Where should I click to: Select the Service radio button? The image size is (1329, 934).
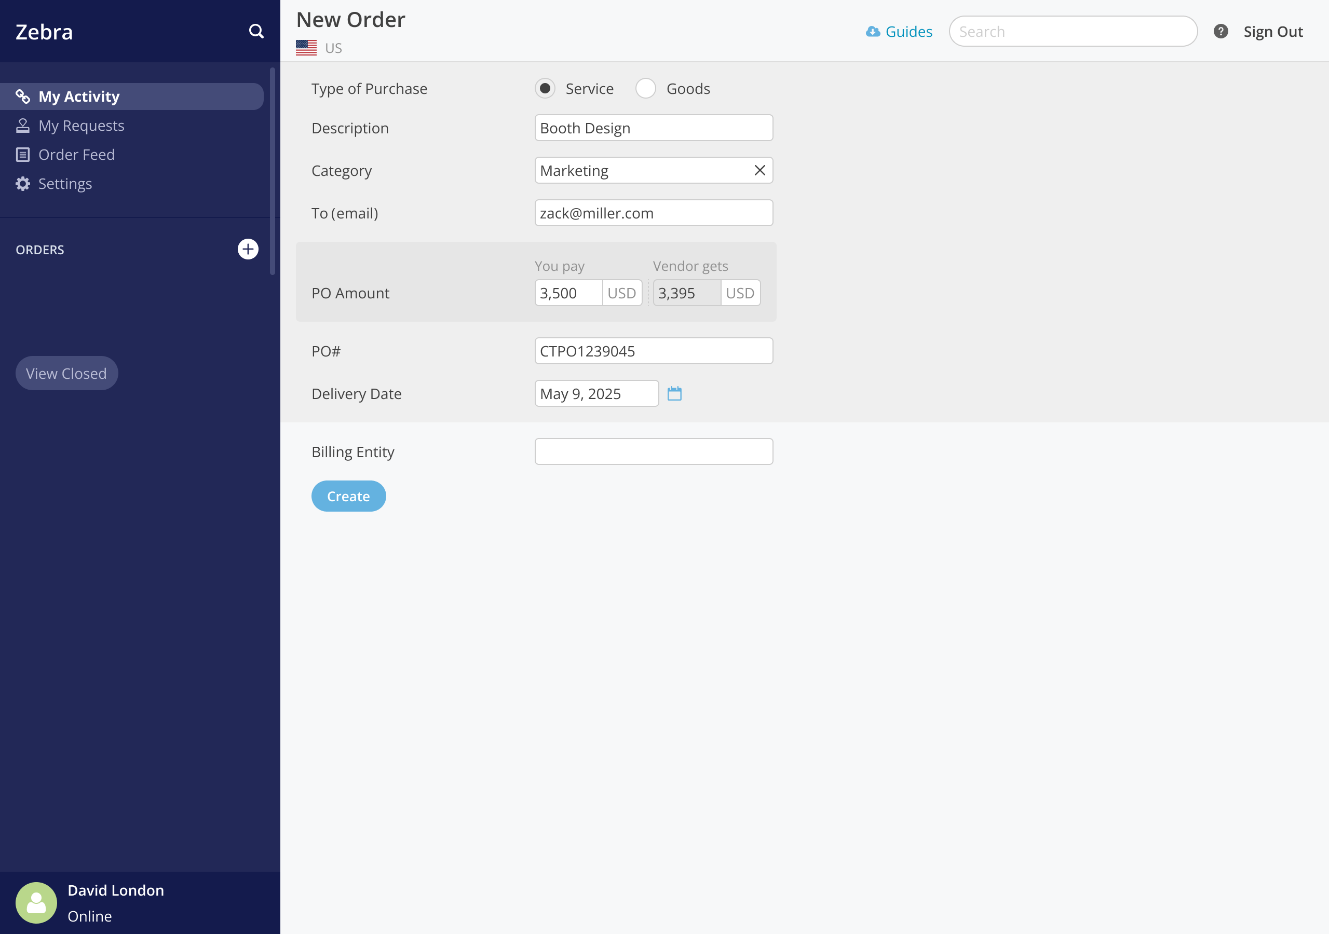tap(545, 89)
